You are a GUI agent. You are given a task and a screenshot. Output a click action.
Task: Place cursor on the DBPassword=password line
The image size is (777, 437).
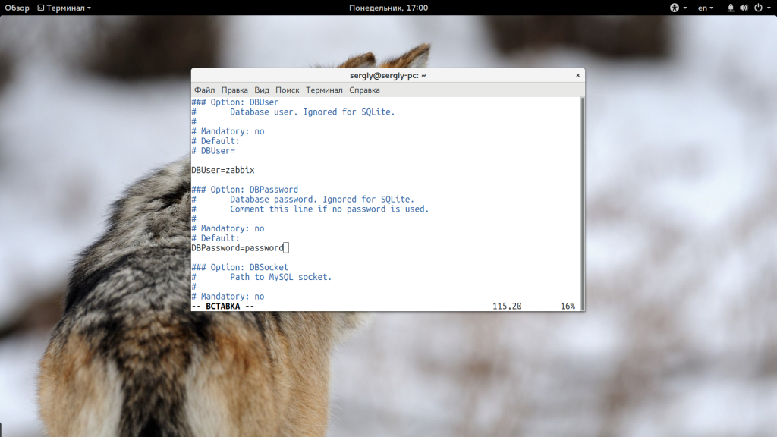[238, 248]
